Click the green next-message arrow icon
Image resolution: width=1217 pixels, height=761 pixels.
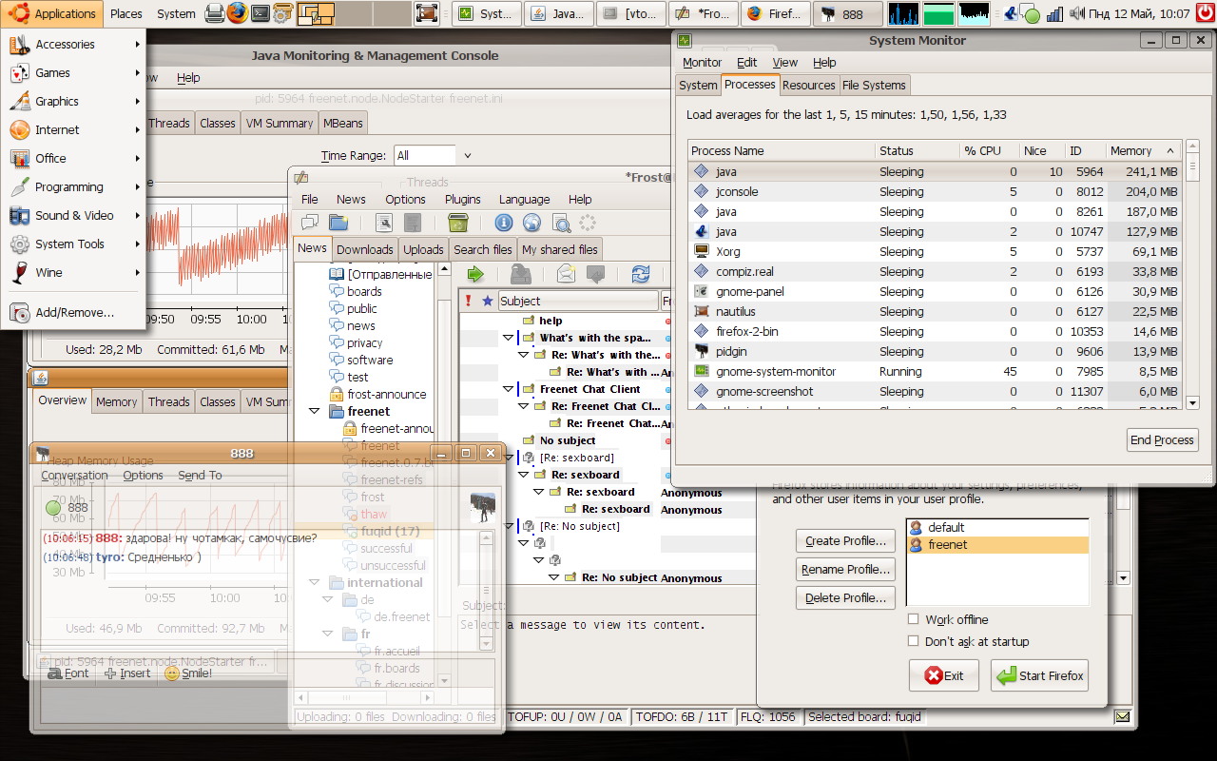pos(475,274)
